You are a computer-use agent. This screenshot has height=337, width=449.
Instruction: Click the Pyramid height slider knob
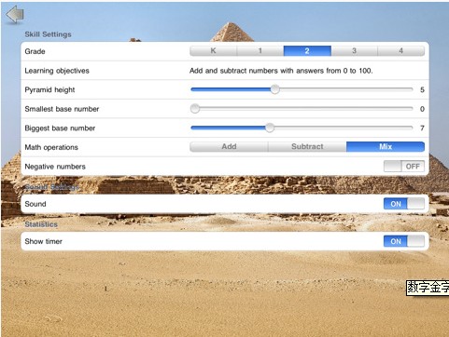274,89
